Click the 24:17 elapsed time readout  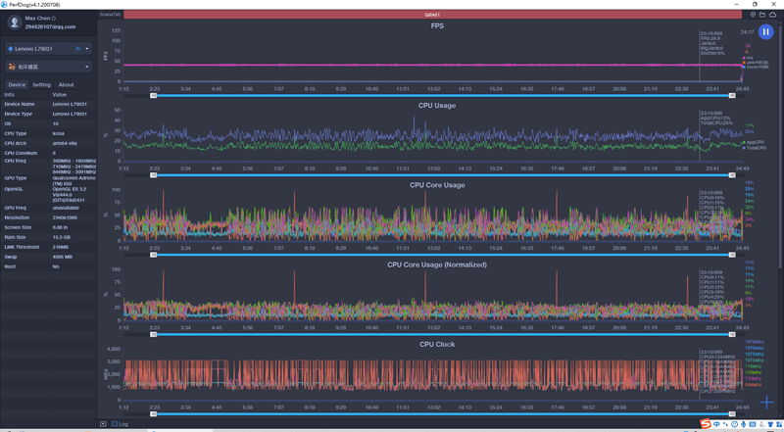tap(747, 32)
